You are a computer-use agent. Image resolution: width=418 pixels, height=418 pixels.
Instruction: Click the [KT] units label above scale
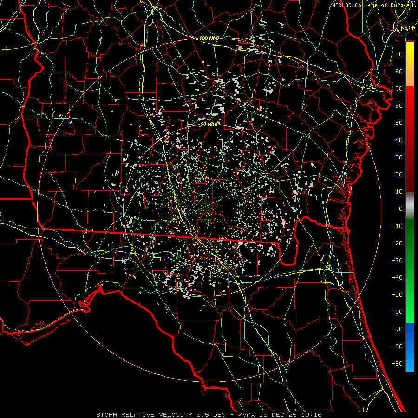[x=397, y=32]
